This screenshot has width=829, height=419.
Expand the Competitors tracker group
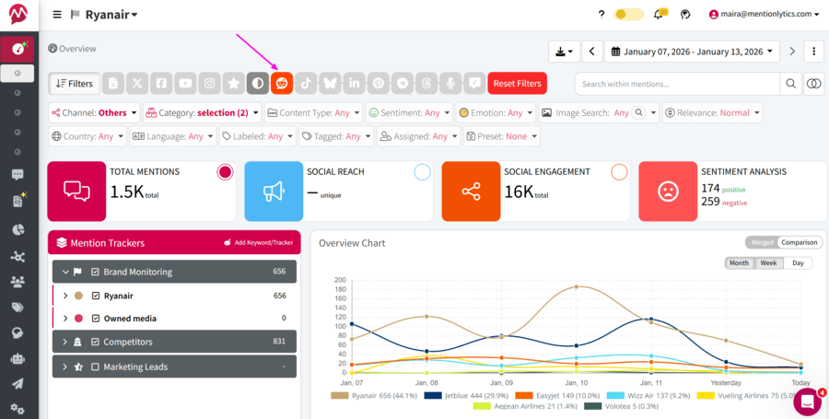tap(65, 342)
